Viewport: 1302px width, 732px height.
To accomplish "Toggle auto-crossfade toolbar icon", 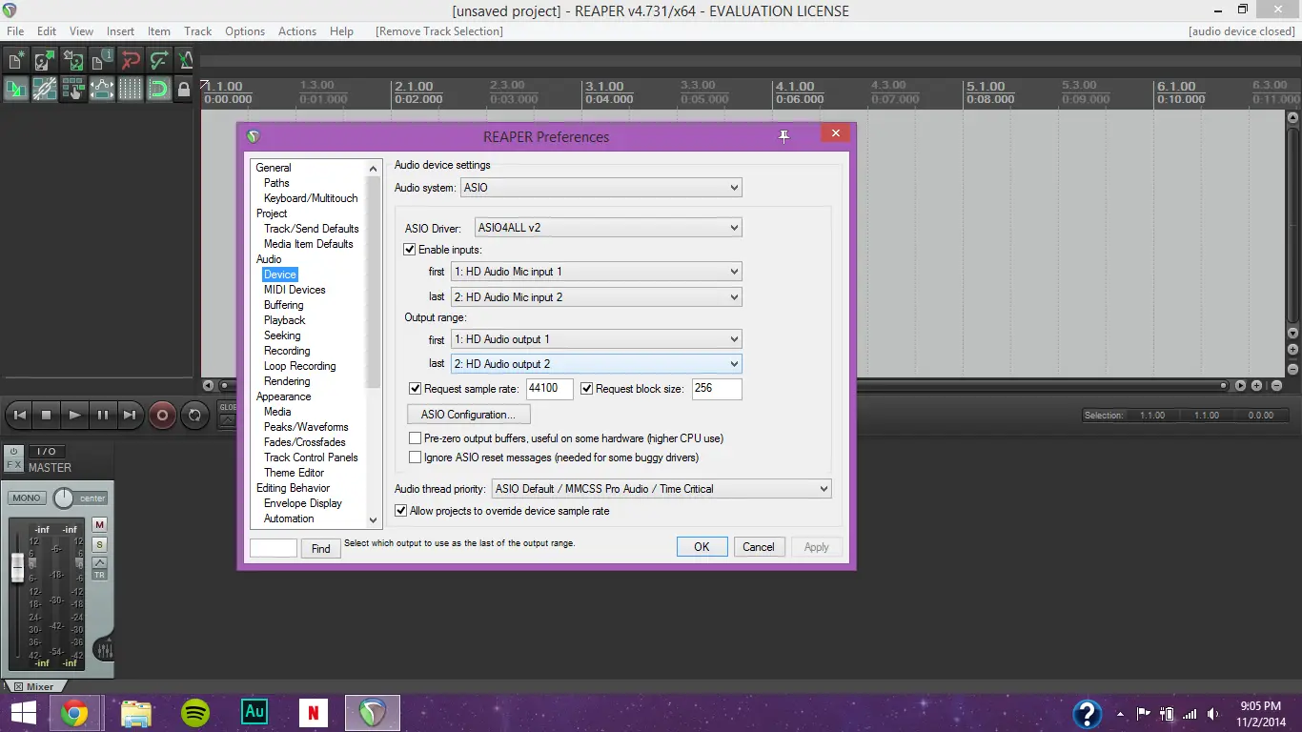I will [15, 89].
